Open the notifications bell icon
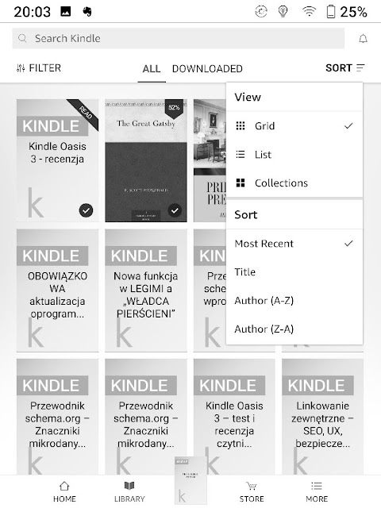The height and width of the screenshot is (508, 381). (364, 39)
